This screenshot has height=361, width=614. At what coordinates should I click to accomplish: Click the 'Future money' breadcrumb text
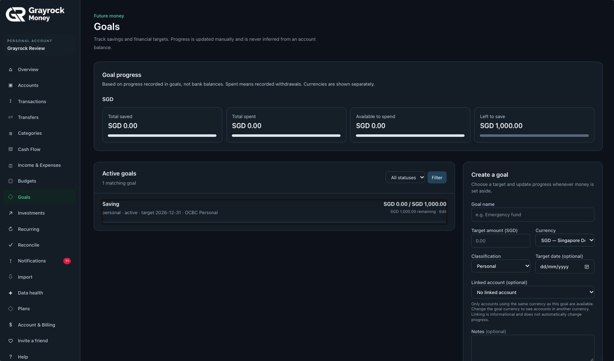109,16
